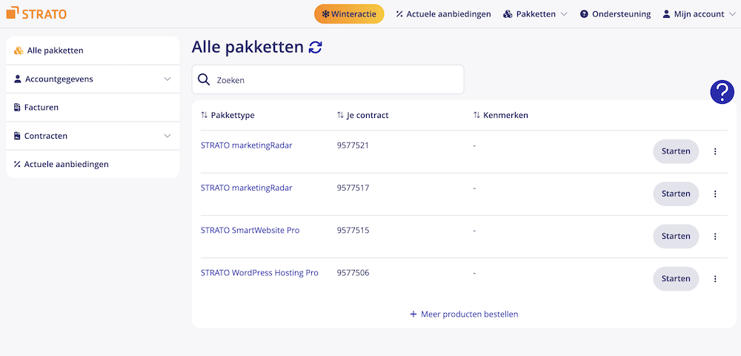The height and width of the screenshot is (356, 741).
Task: Click sort arrows icon next to Pakkettype
Action: (x=205, y=116)
